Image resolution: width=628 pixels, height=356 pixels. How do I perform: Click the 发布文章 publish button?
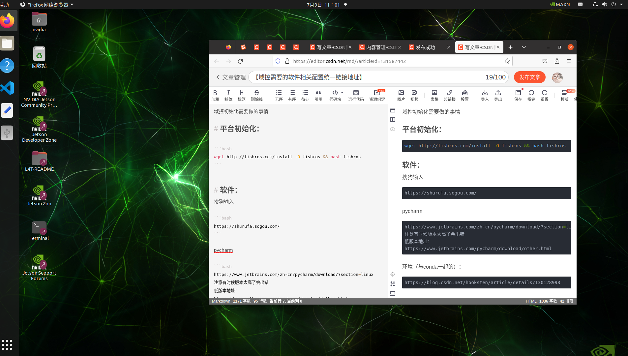530,77
